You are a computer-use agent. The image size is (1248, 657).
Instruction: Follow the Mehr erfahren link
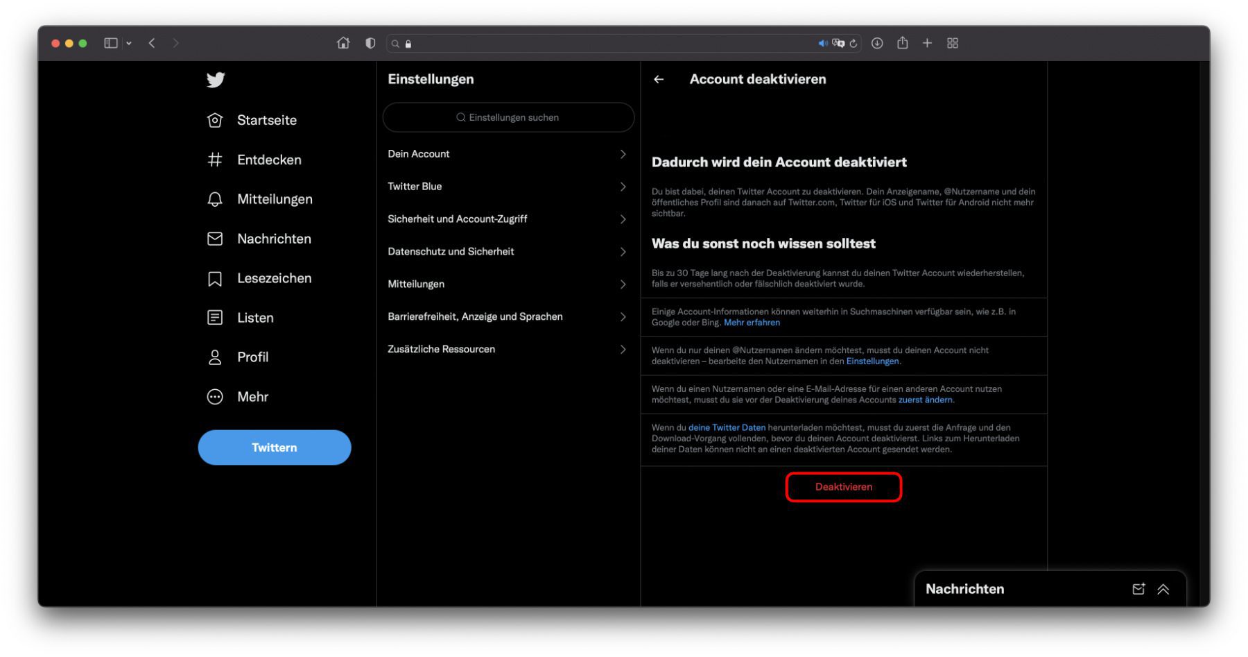(752, 323)
